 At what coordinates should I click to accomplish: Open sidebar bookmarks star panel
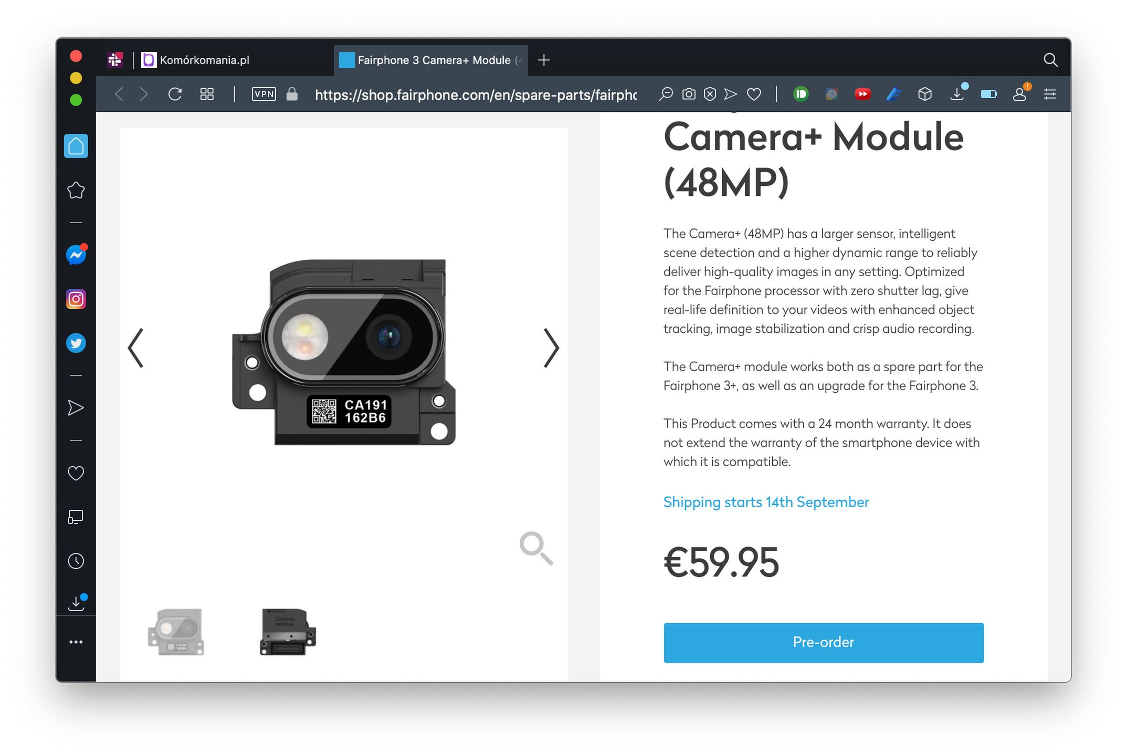(x=76, y=190)
